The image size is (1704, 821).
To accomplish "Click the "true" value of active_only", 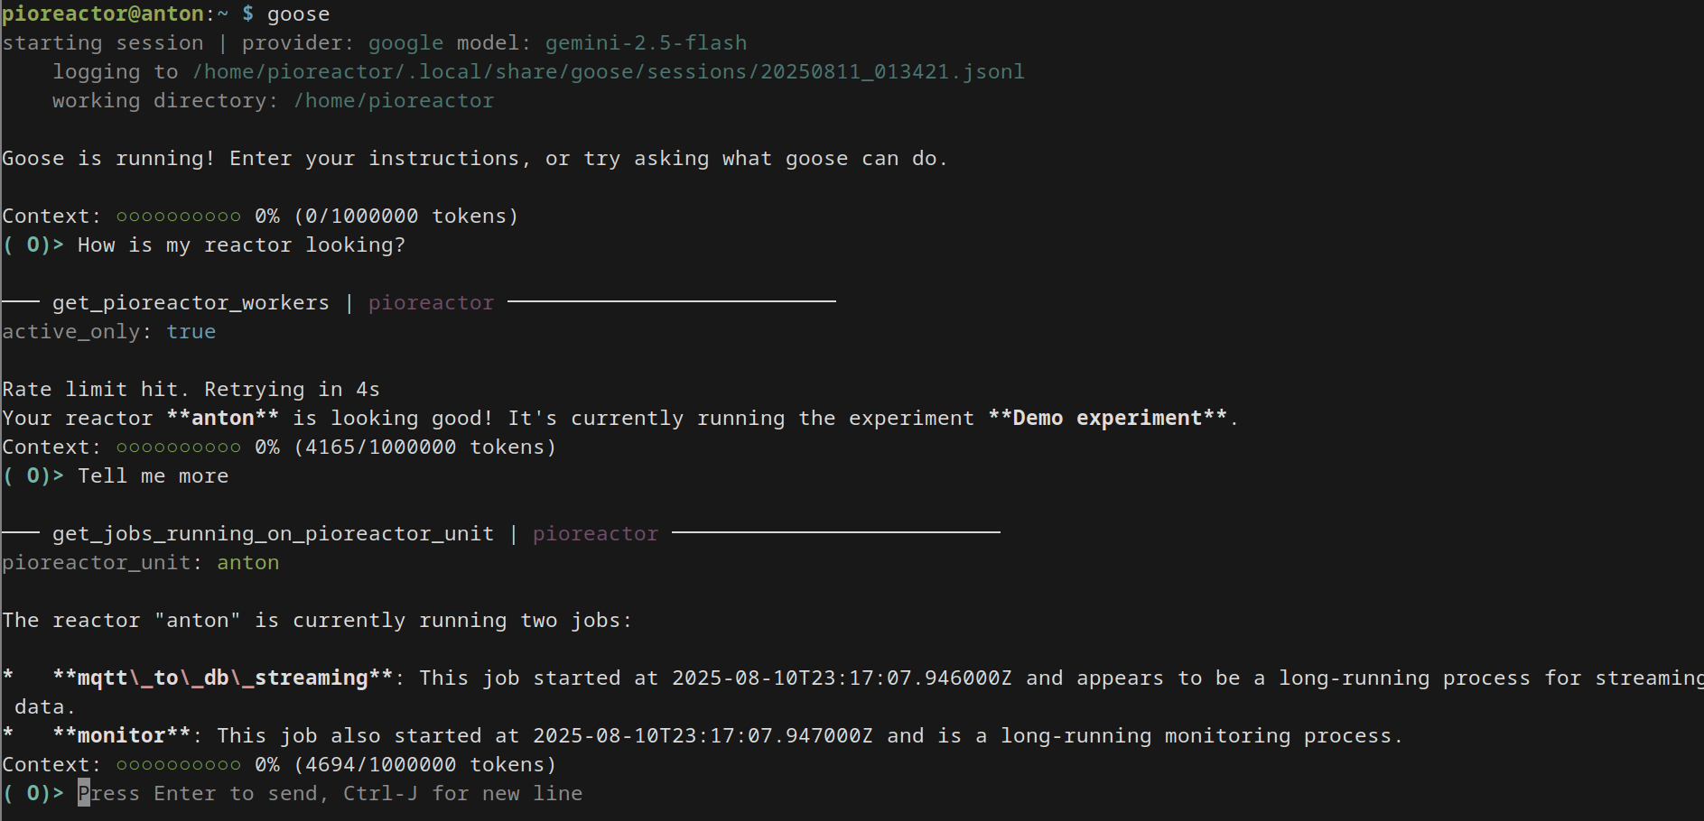I will pos(191,332).
